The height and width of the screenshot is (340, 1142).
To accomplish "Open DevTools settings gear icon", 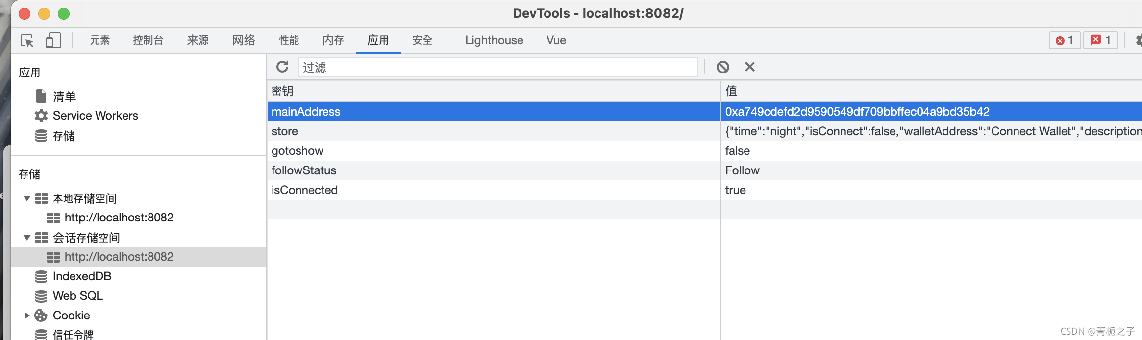I will point(1139,40).
